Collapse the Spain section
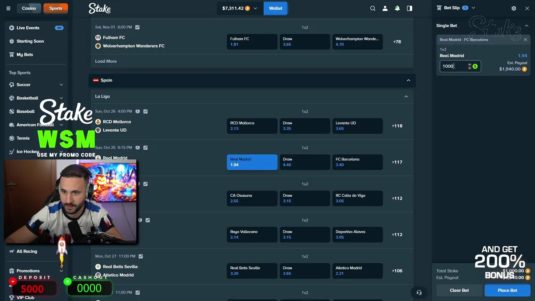Viewport: 535px width, 301px height. [408, 80]
